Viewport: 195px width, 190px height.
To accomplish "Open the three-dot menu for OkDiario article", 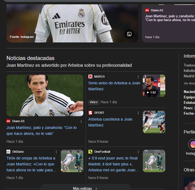I will [56, 152].
